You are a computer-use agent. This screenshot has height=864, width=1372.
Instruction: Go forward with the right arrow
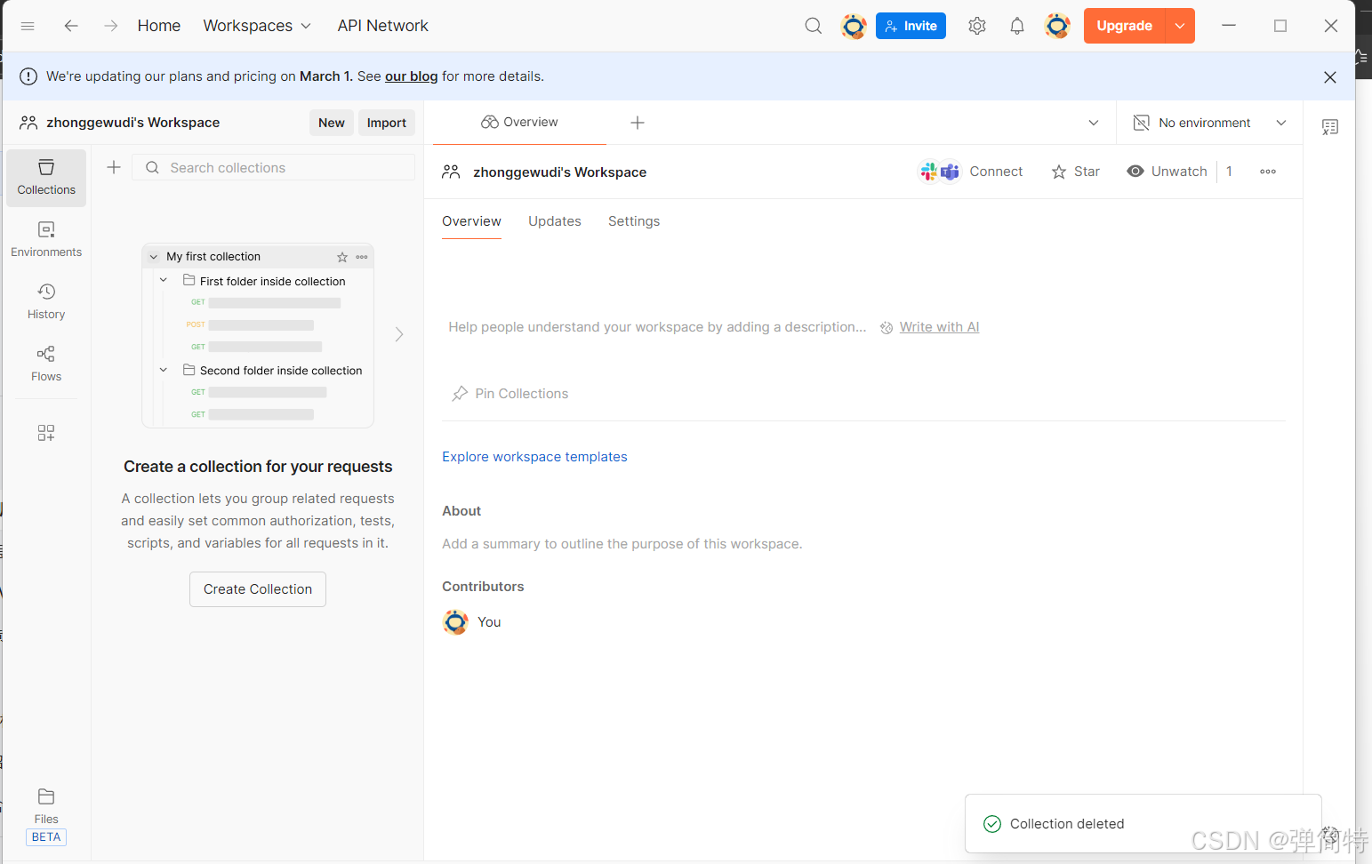pos(110,26)
